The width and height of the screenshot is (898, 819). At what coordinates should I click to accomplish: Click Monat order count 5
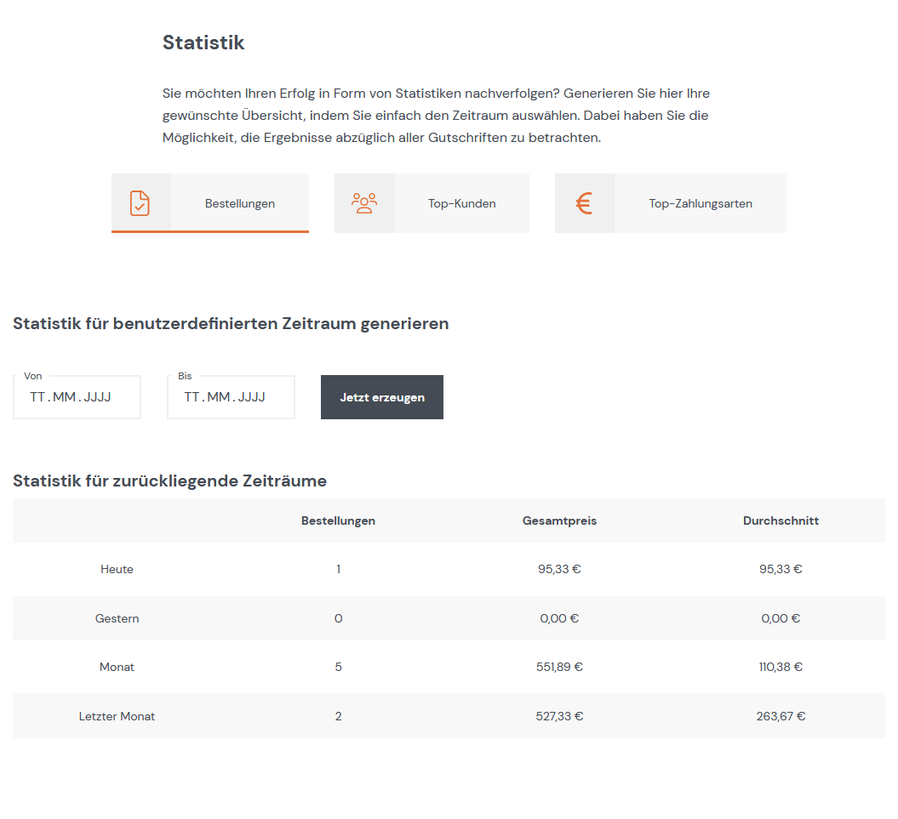(339, 668)
